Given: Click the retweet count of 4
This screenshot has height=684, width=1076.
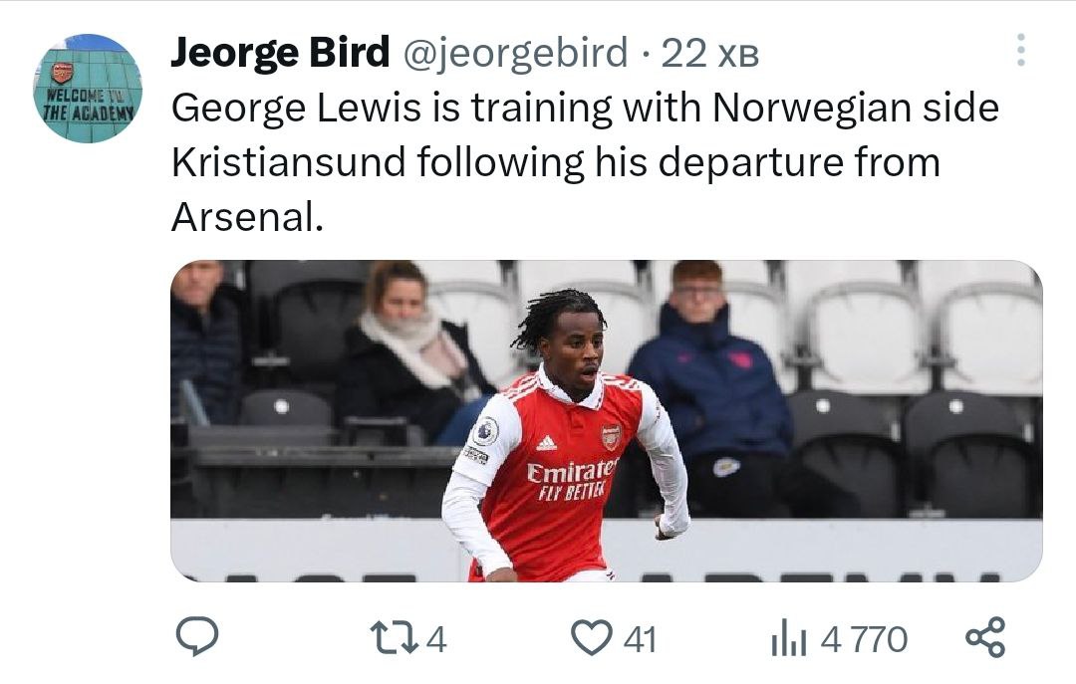Looking at the screenshot, I should [435, 639].
